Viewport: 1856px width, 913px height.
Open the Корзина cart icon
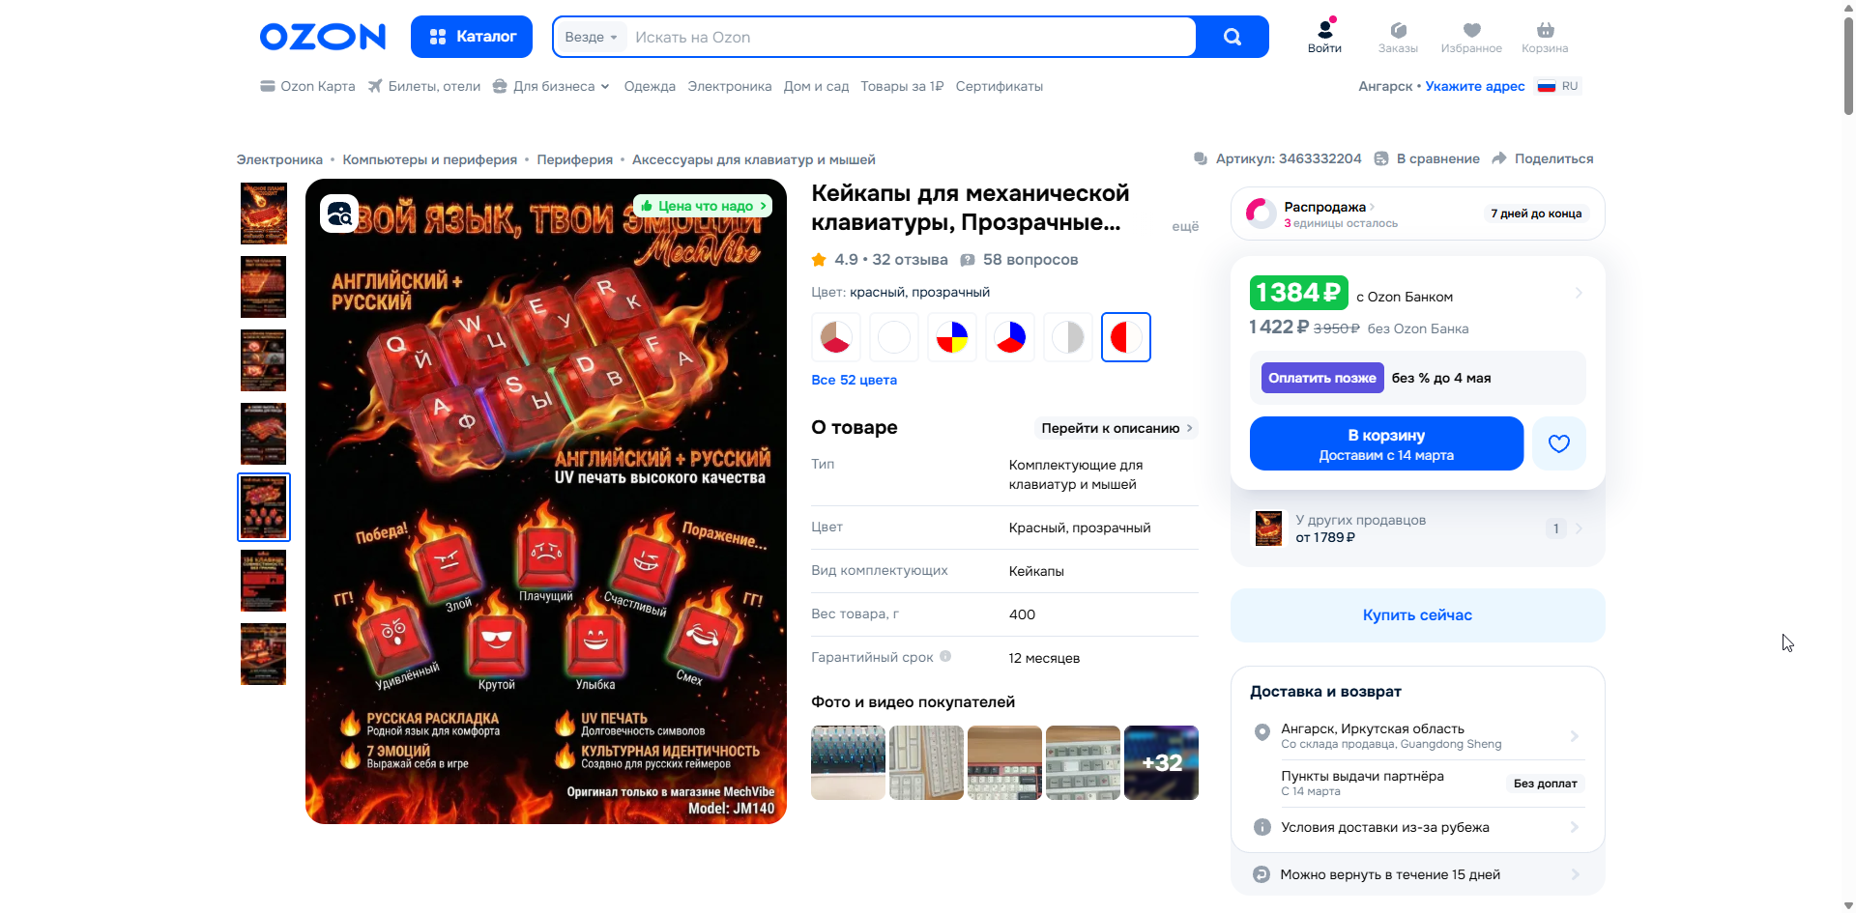(x=1545, y=37)
